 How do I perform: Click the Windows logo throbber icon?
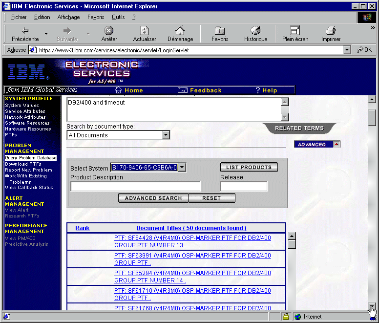coord(367,18)
